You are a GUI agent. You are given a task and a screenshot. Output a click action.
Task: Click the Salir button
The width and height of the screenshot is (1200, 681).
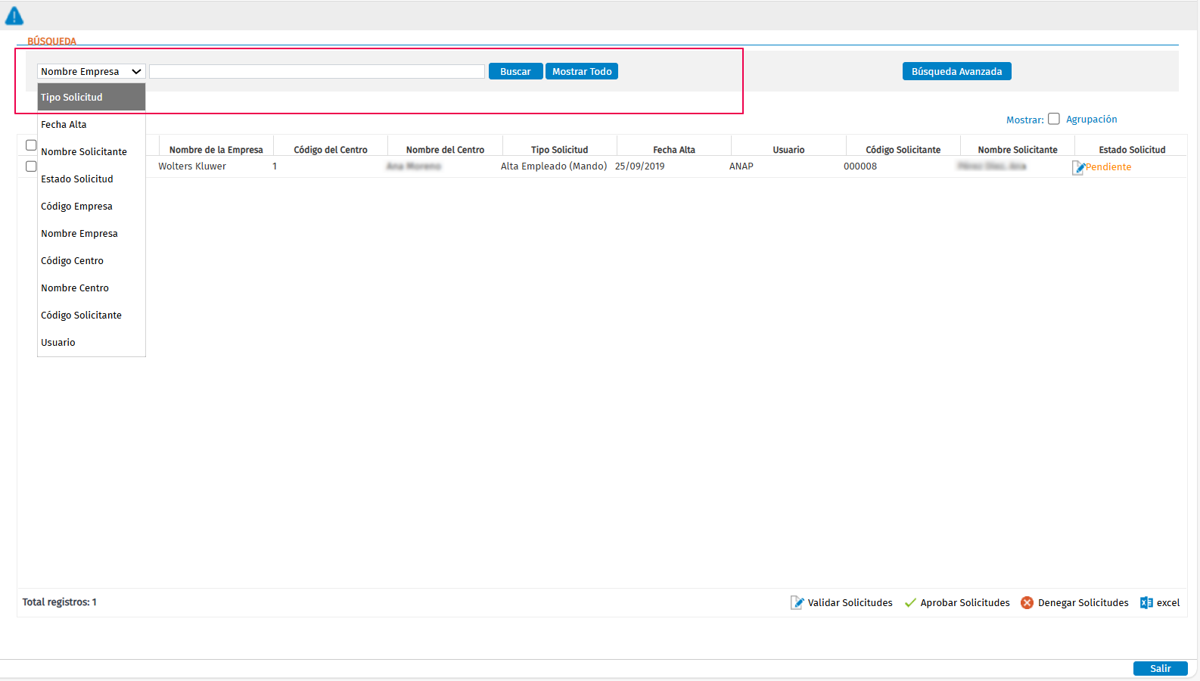pos(1160,668)
